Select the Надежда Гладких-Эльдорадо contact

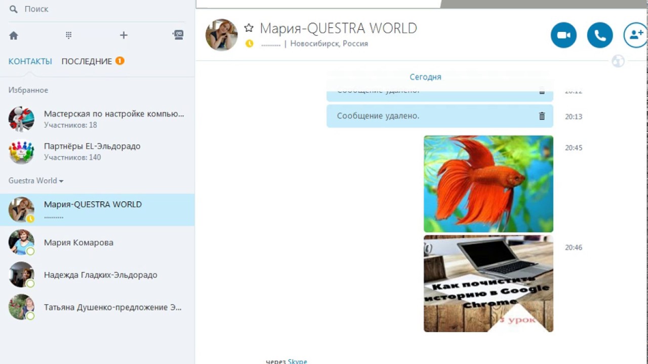97,275
